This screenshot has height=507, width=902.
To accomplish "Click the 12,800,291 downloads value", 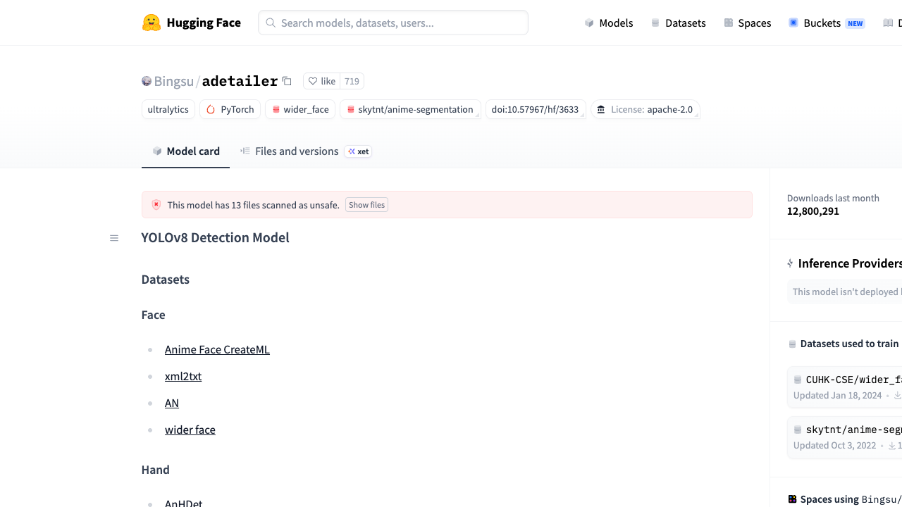I will [813, 211].
